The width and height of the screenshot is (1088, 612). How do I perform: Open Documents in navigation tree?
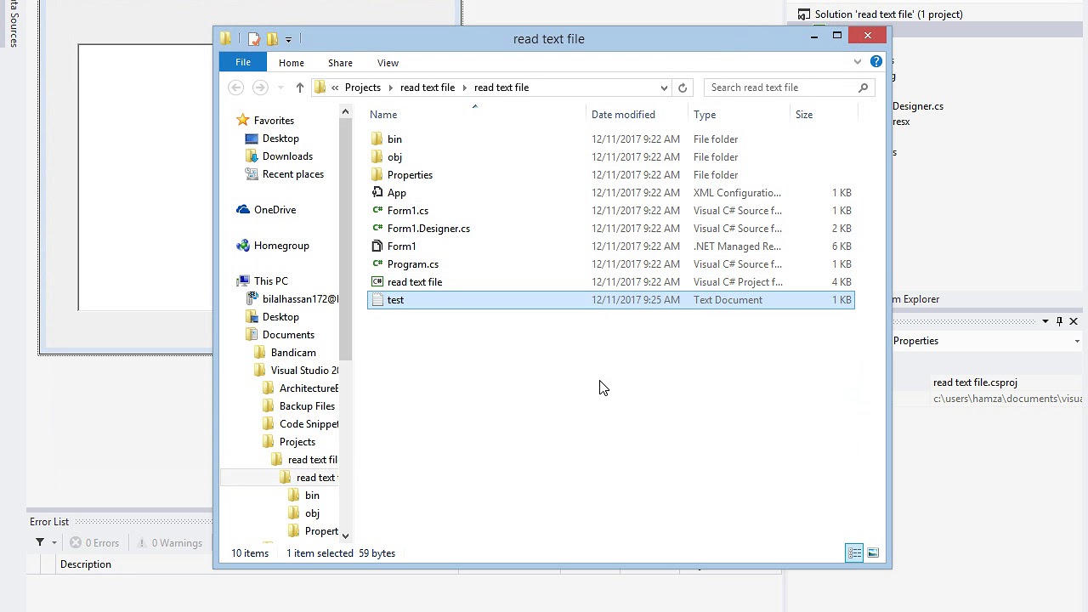288,335
